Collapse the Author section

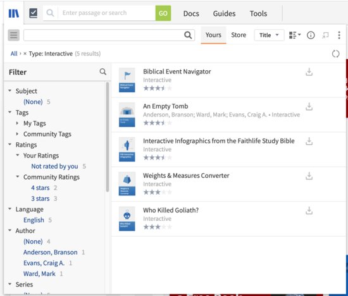9,230
